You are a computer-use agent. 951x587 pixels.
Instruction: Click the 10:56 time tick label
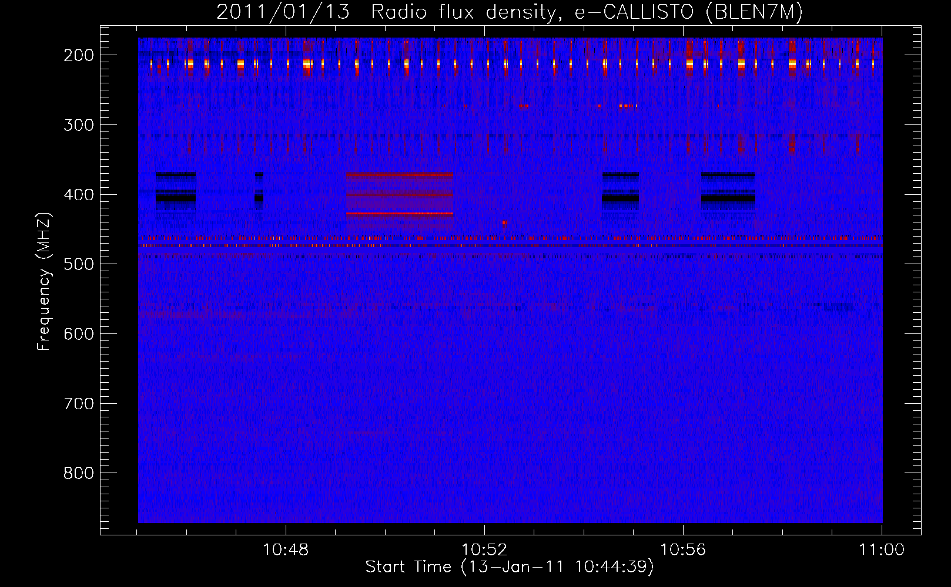(683, 550)
